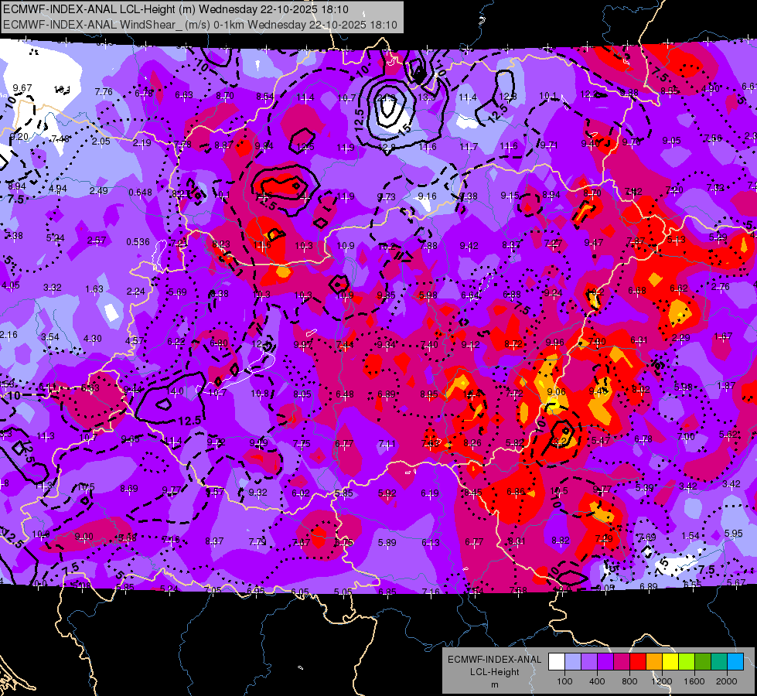Click the grid value 4.30
The width and height of the screenshot is (757, 696).
pos(92,339)
